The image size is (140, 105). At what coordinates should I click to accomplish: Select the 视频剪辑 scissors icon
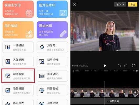pos(8,76)
